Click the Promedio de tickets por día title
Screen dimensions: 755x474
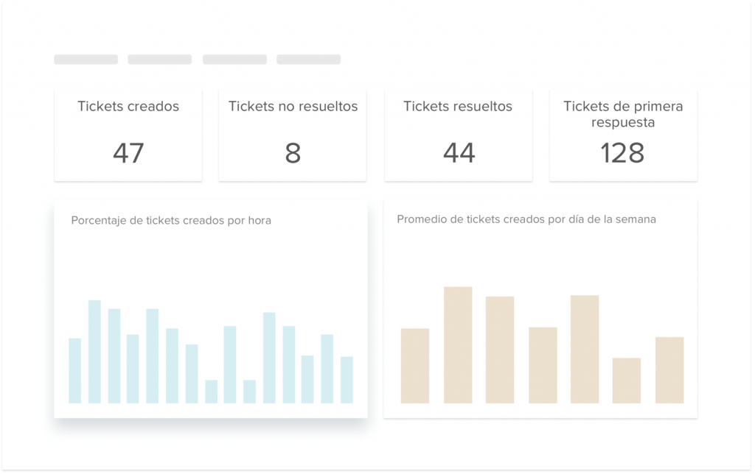point(526,219)
